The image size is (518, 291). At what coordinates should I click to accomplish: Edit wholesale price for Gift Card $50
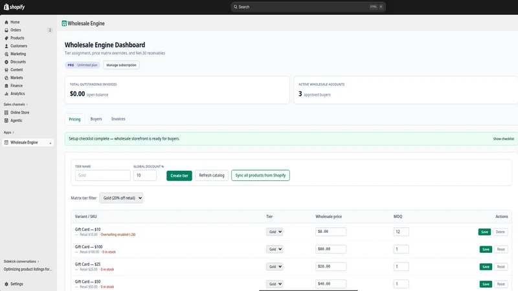[331, 284]
